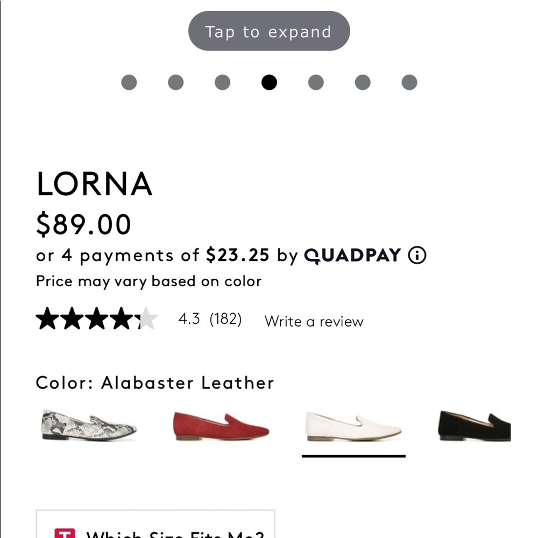Select the red suede shoe color
The width and height of the screenshot is (538, 538).
pos(221,427)
